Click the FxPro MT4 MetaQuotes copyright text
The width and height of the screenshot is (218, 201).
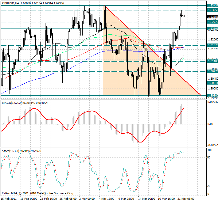click(38, 193)
